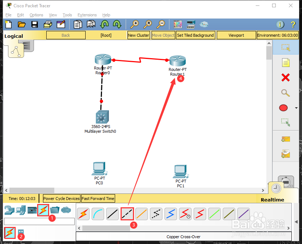The width and height of the screenshot is (302, 244).
Task: Select the Components category
Action: coord(32,210)
